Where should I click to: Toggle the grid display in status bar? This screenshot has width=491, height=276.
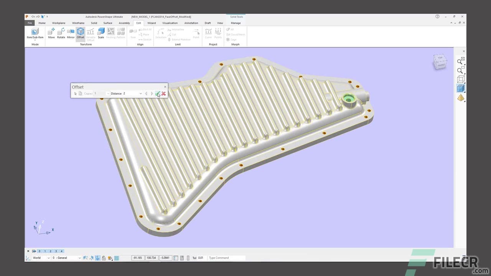click(x=116, y=258)
